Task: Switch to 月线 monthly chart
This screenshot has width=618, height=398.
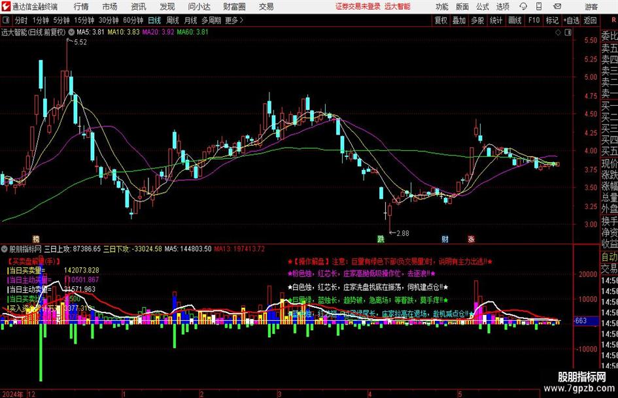Action: pyautogui.click(x=191, y=20)
